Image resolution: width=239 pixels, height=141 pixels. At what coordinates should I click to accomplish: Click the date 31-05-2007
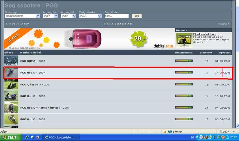[223, 61]
